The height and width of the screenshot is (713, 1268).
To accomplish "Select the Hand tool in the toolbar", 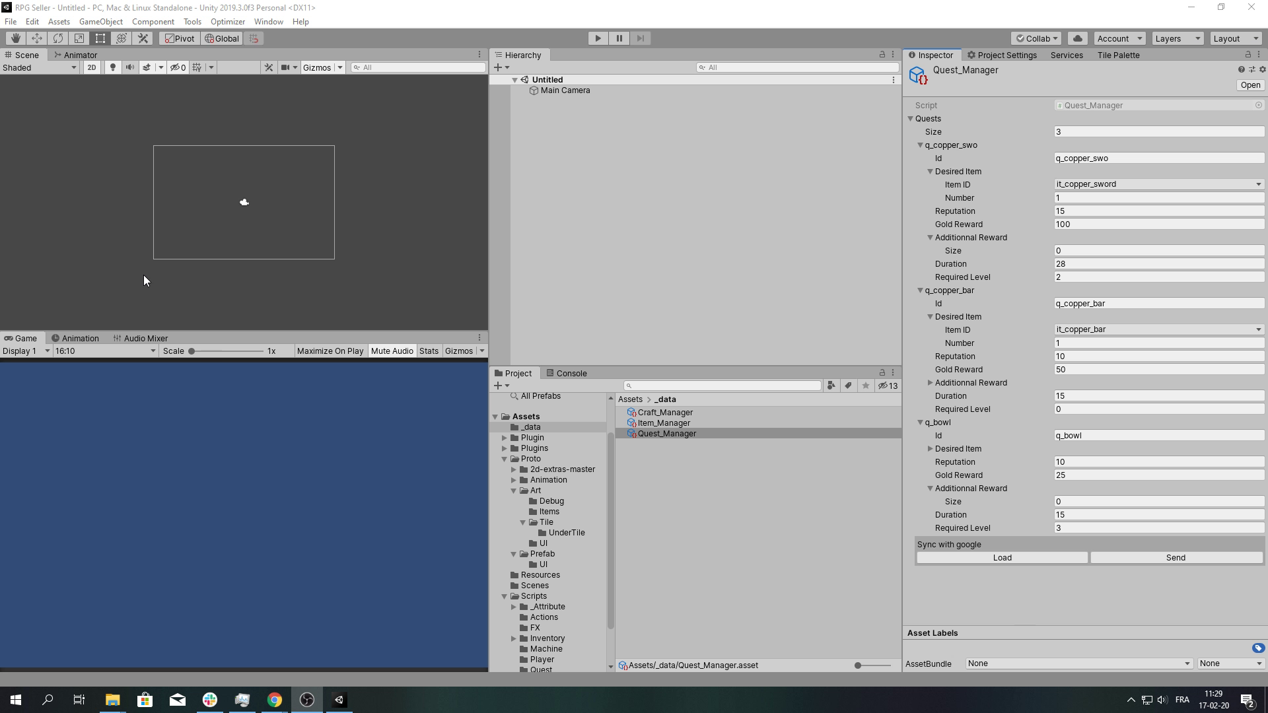I will pyautogui.click(x=16, y=38).
